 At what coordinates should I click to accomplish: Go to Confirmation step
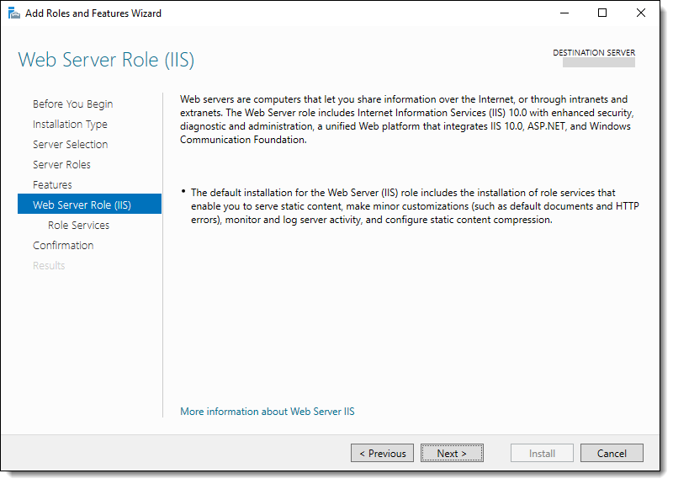click(x=63, y=246)
